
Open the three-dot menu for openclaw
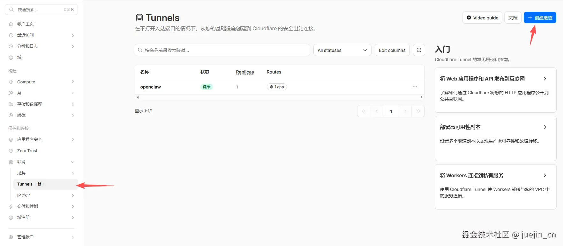(x=415, y=87)
